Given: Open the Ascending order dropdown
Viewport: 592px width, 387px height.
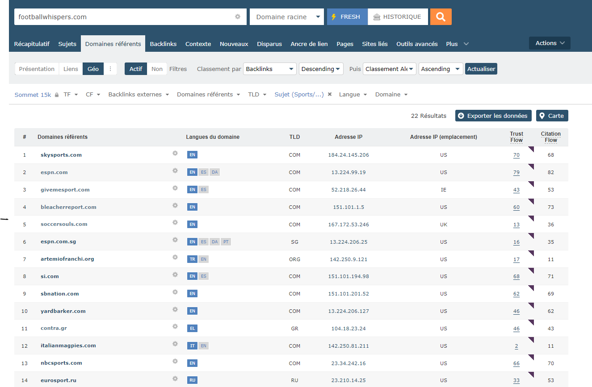Looking at the screenshot, I should (x=441, y=69).
